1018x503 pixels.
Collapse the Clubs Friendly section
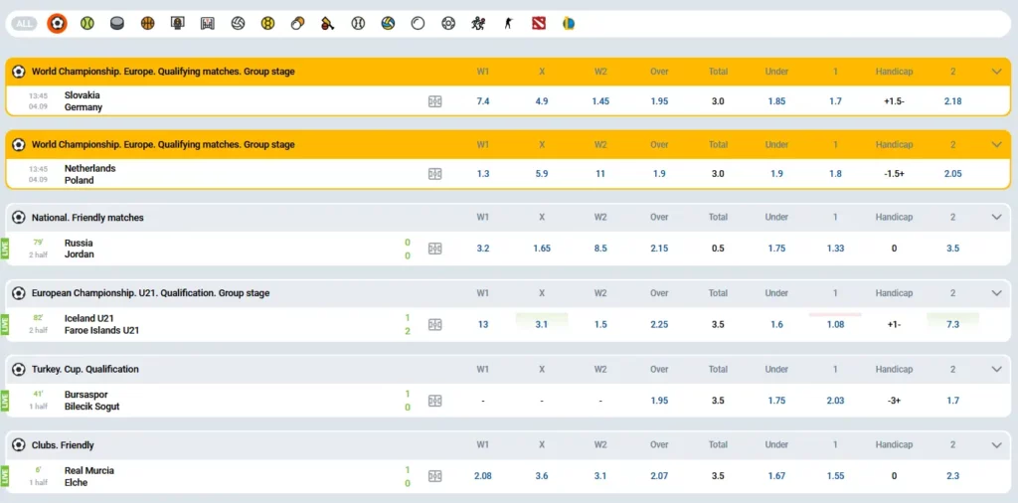point(996,445)
